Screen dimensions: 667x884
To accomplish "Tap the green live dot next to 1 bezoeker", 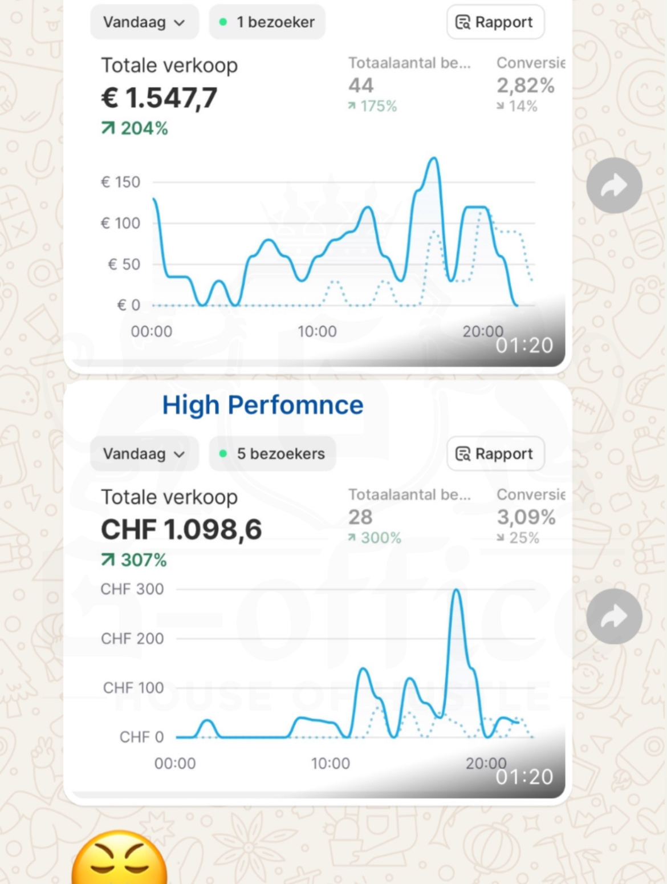I will coord(223,22).
